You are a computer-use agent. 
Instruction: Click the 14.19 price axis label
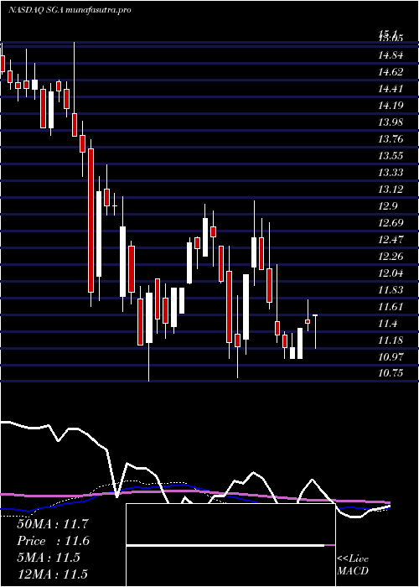tap(391, 106)
